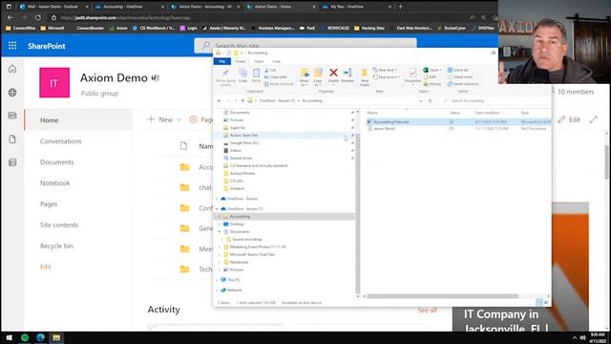611x344 pixels.
Task: Click History in the Explorer Open group
Action: [432, 84]
